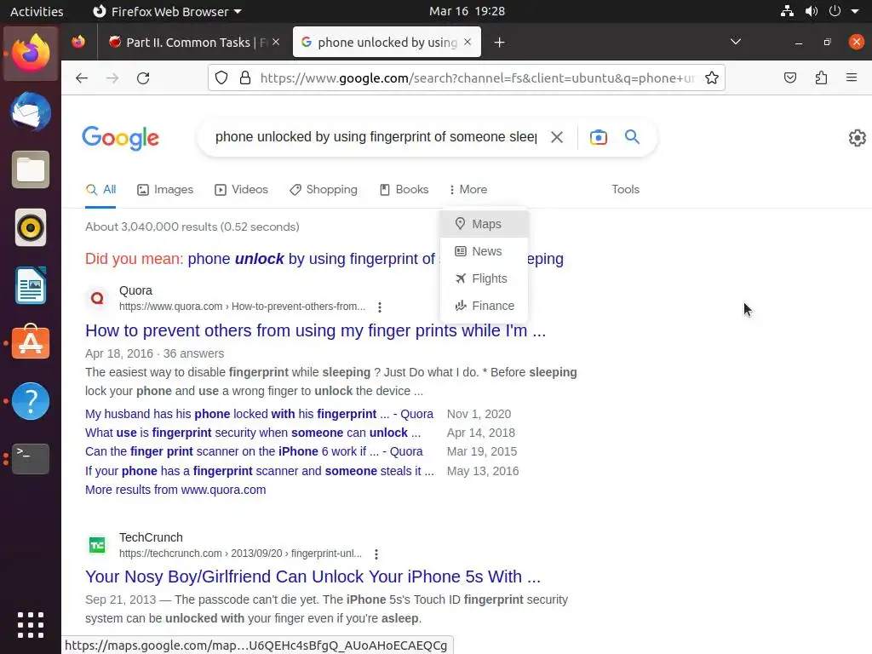The width and height of the screenshot is (872, 654).
Task: Open Ubuntu Software from dock
Action: click(x=31, y=342)
